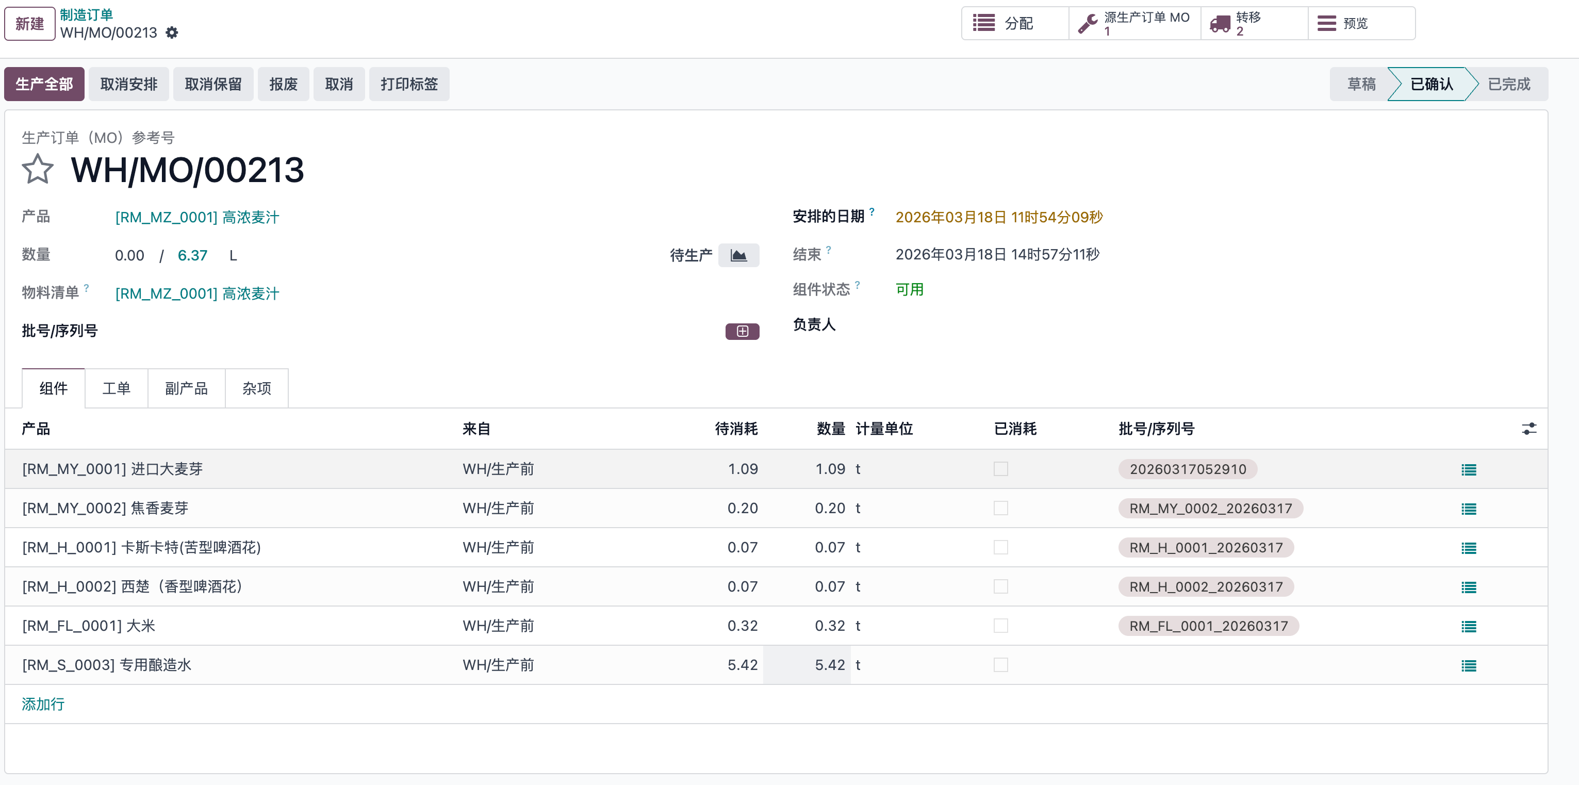1579x785 pixels.
Task: Click the 分配 smart button
Action: (x=1015, y=23)
